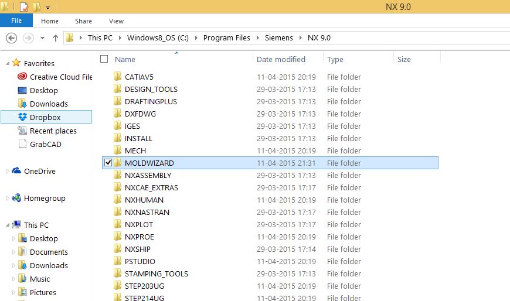The width and height of the screenshot is (510, 301).
Task: Open the recent locations dropdown arrow
Action: coord(42,38)
